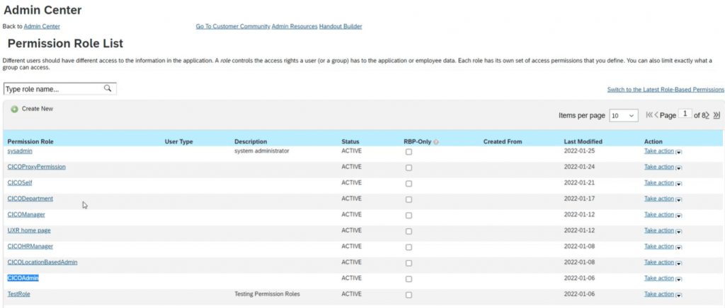Click the search magnifier icon in role field
The width and height of the screenshot is (725, 308).
click(108, 88)
